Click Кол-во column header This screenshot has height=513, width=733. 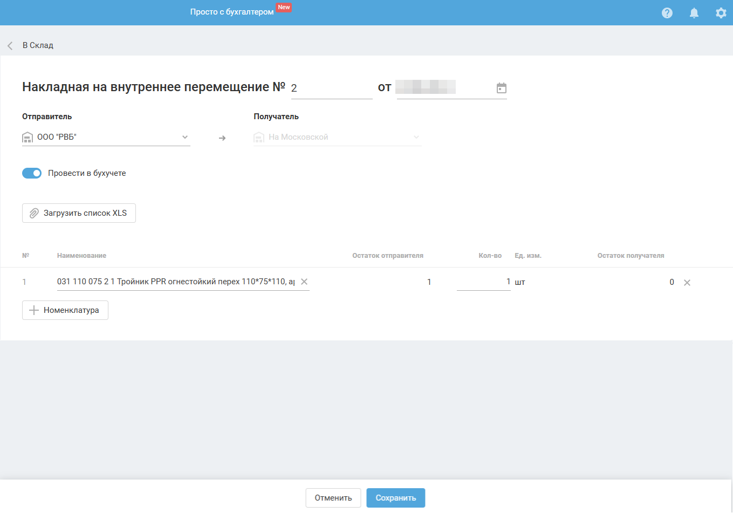[x=490, y=256]
